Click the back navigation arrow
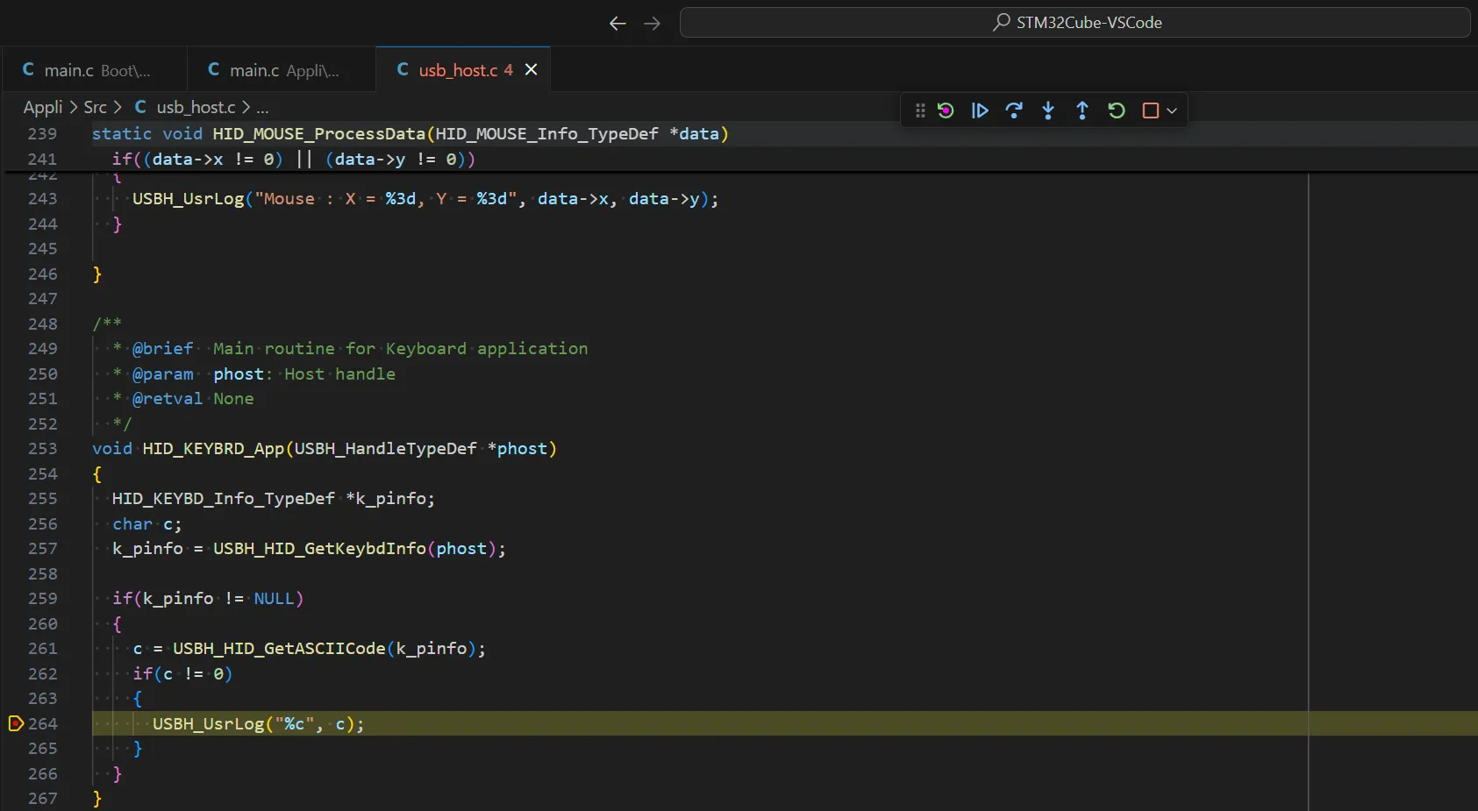Screen dimensions: 1478x811 point(618,24)
